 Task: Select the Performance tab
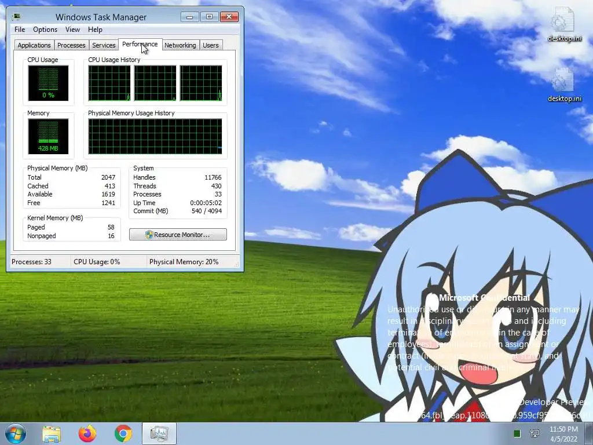tap(140, 44)
